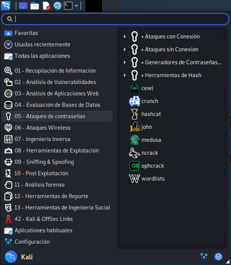231x265 pixels.
Task: Open 10 - Post Exploitación category
Action: click(57, 173)
